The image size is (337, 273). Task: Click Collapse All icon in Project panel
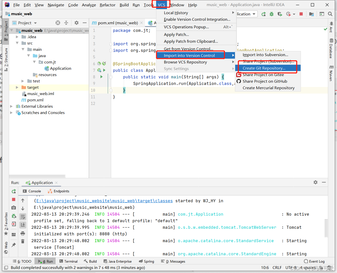point(66,23)
